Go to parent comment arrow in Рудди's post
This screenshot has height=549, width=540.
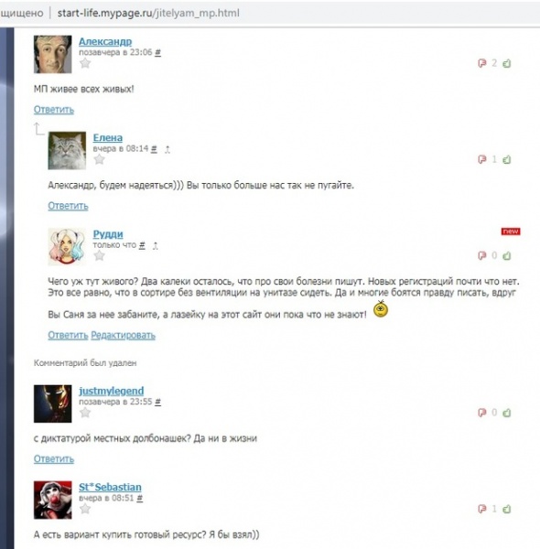[156, 246]
